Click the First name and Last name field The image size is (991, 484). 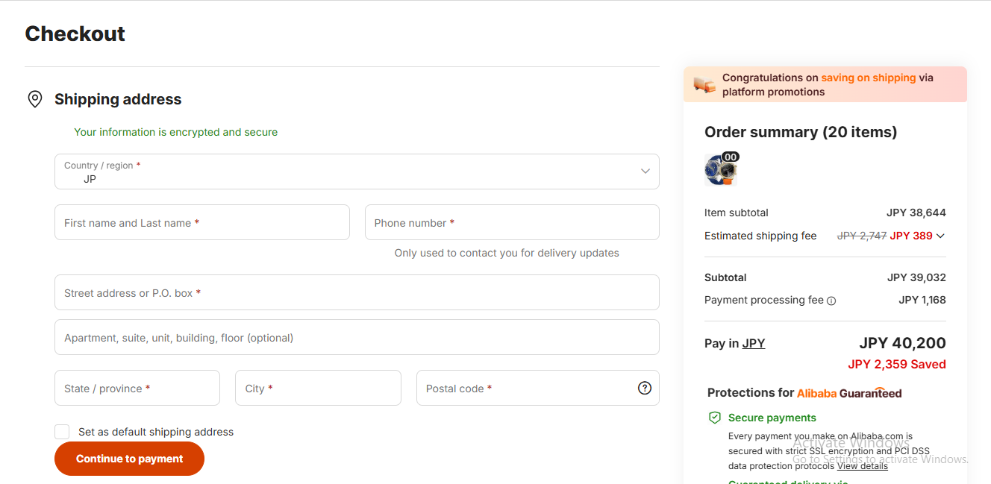coord(201,222)
